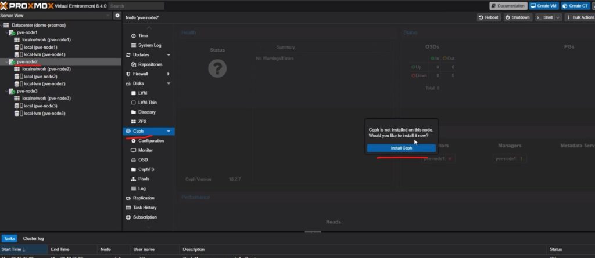The width and height of the screenshot is (595, 258).
Task: Select local-lvm (pve-node2) storage
Action: pyautogui.click(x=44, y=83)
